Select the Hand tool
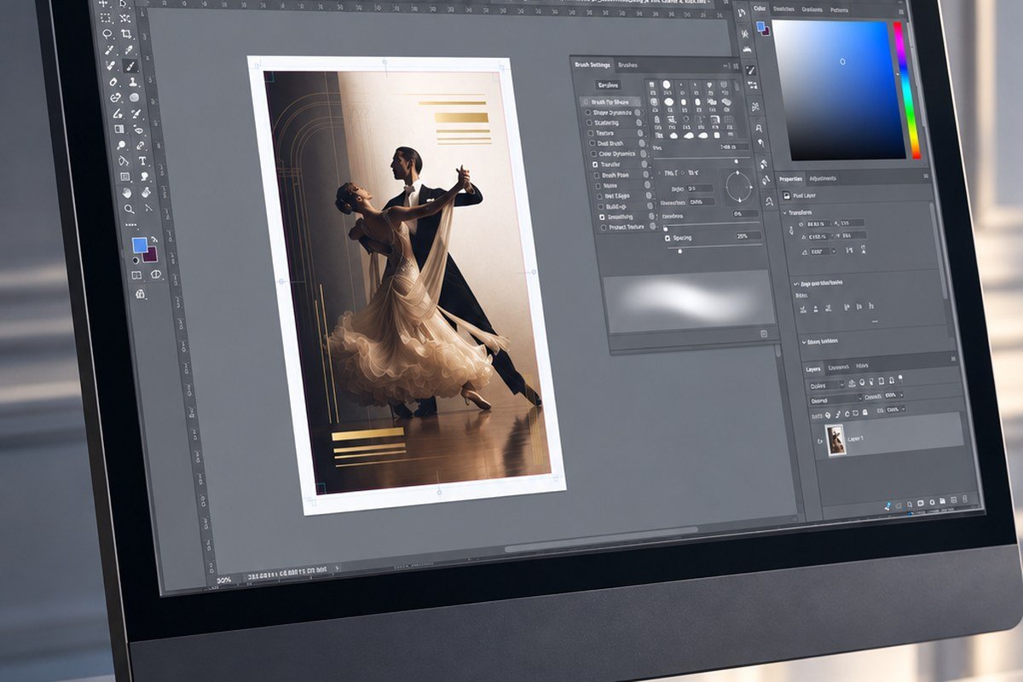 coord(126,193)
